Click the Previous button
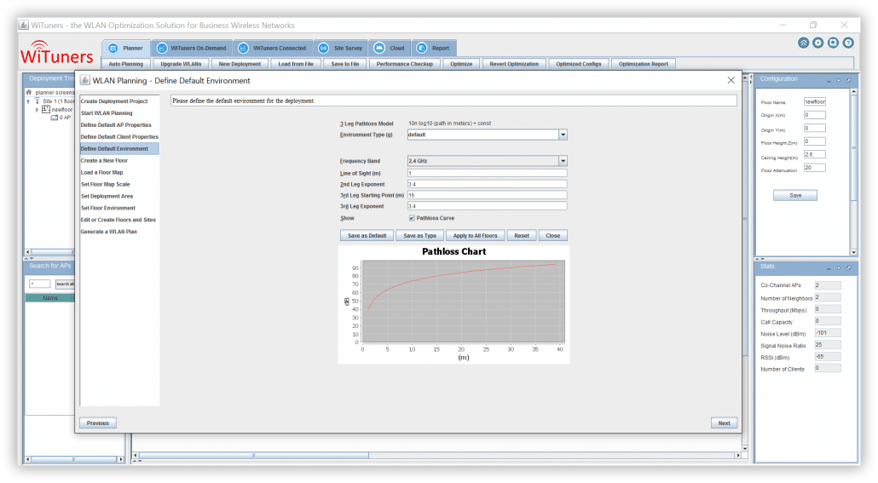The width and height of the screenshot is (878, 483). pyautogui.click(x=98, y=423)
